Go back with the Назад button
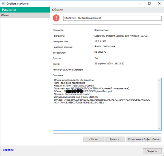Screen dimensions: 164x156 point(93,139)
